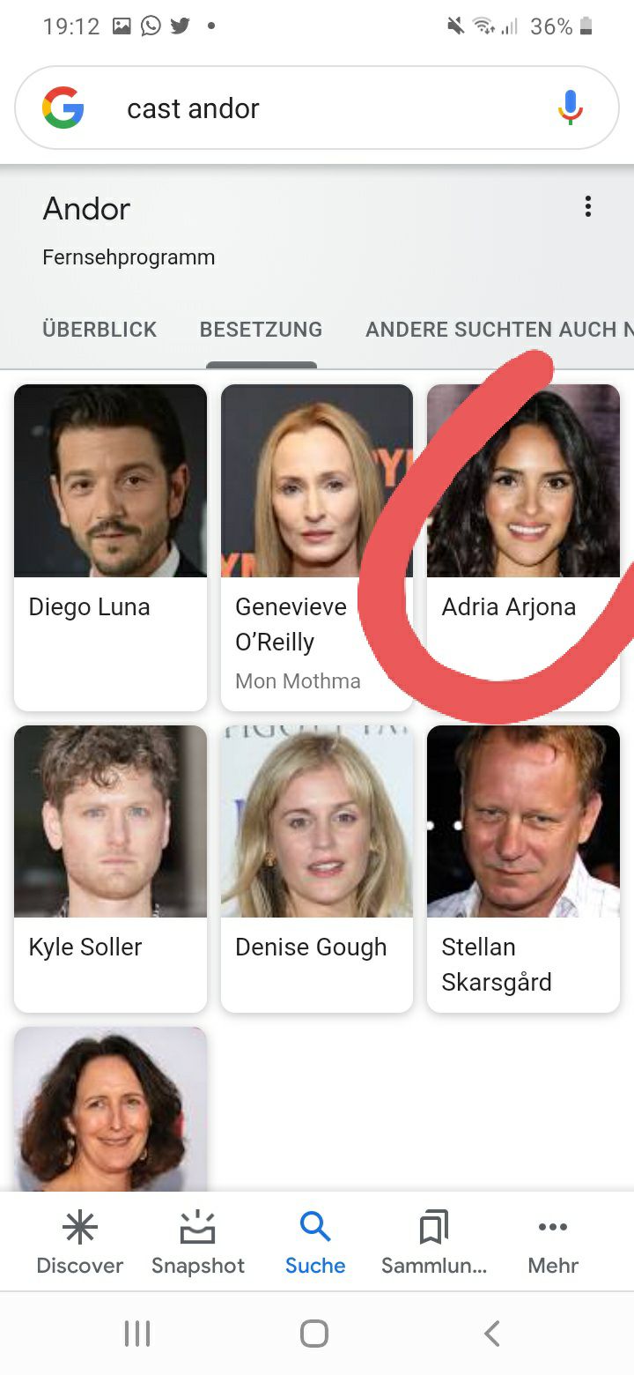634x1375 pixels.
Task: Tap the Android back navigation arrow
Action: (x=493, y=1333)
